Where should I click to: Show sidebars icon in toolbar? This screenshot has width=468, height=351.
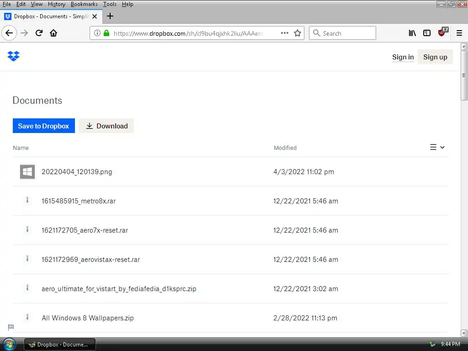tap(427, 33)
